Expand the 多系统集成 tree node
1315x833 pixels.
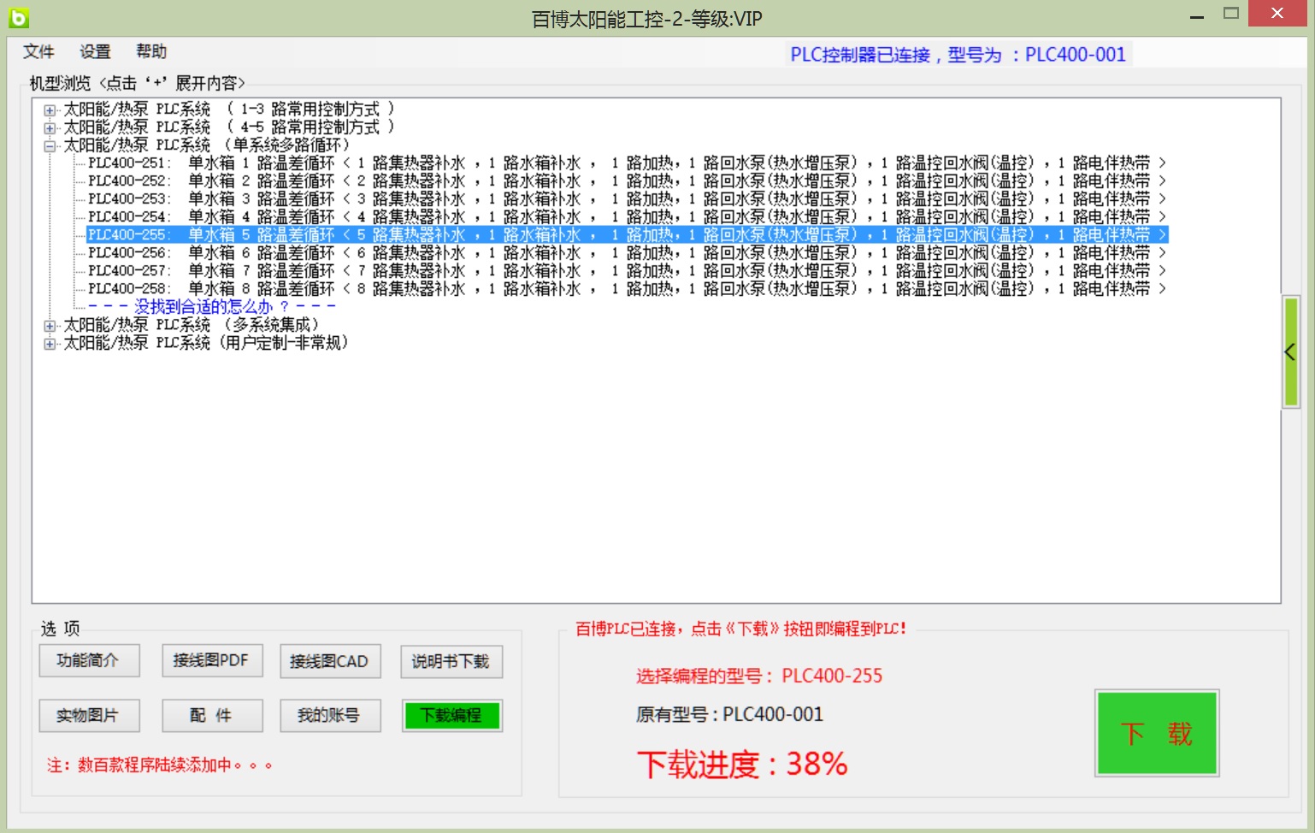pos(50,326)
